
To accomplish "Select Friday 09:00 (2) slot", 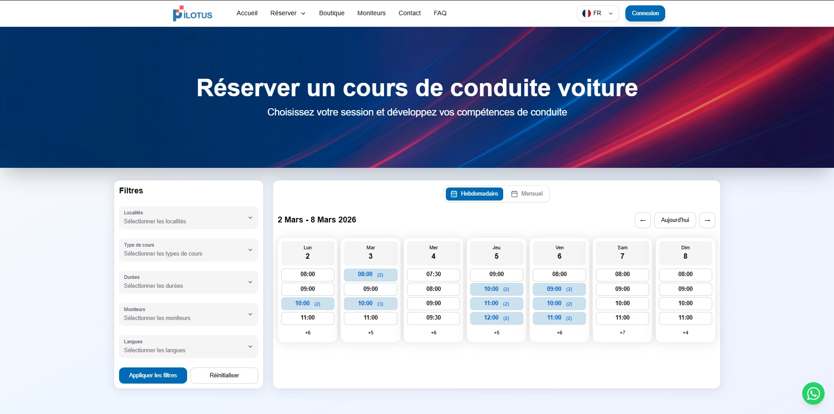I will tap(560, 289).
